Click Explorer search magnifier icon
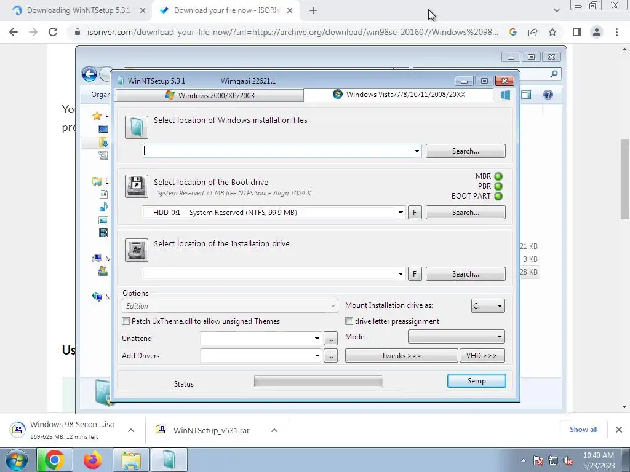630x472 pixels. (x=554, y=74)
